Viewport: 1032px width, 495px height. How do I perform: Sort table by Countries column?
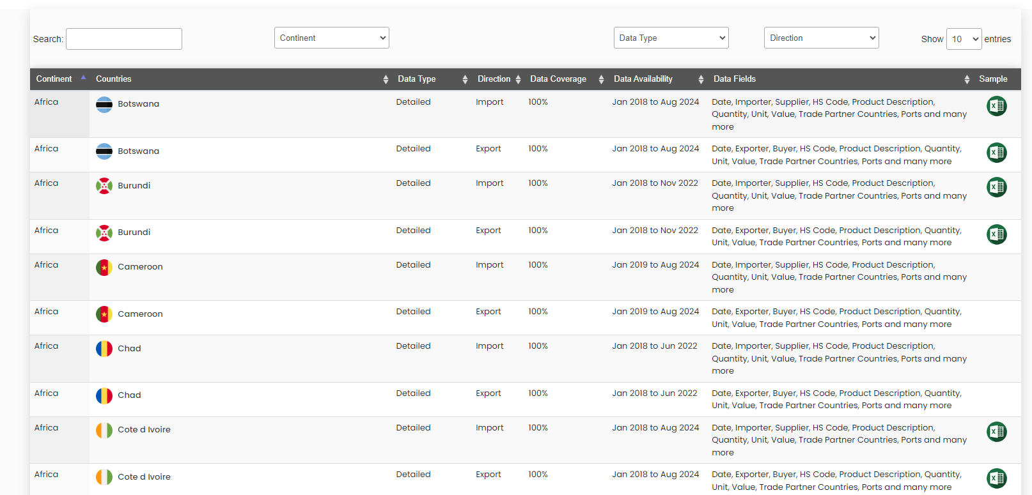point(240,79)
